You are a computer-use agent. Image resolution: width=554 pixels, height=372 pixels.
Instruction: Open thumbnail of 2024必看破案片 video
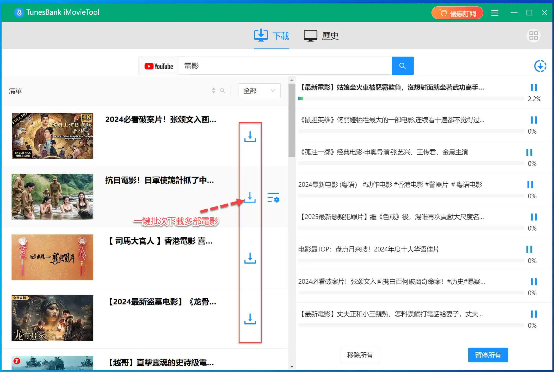52,136
